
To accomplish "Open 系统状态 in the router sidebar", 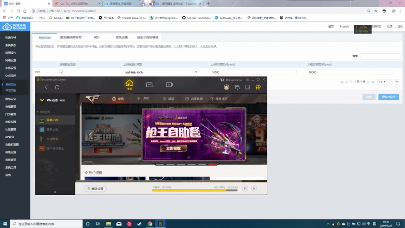I will tap(11, 45).
